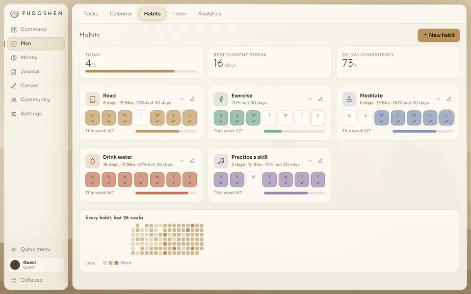471x294 pixels.
Task: Expand the Exercise habit chevron
Action: 310,99
